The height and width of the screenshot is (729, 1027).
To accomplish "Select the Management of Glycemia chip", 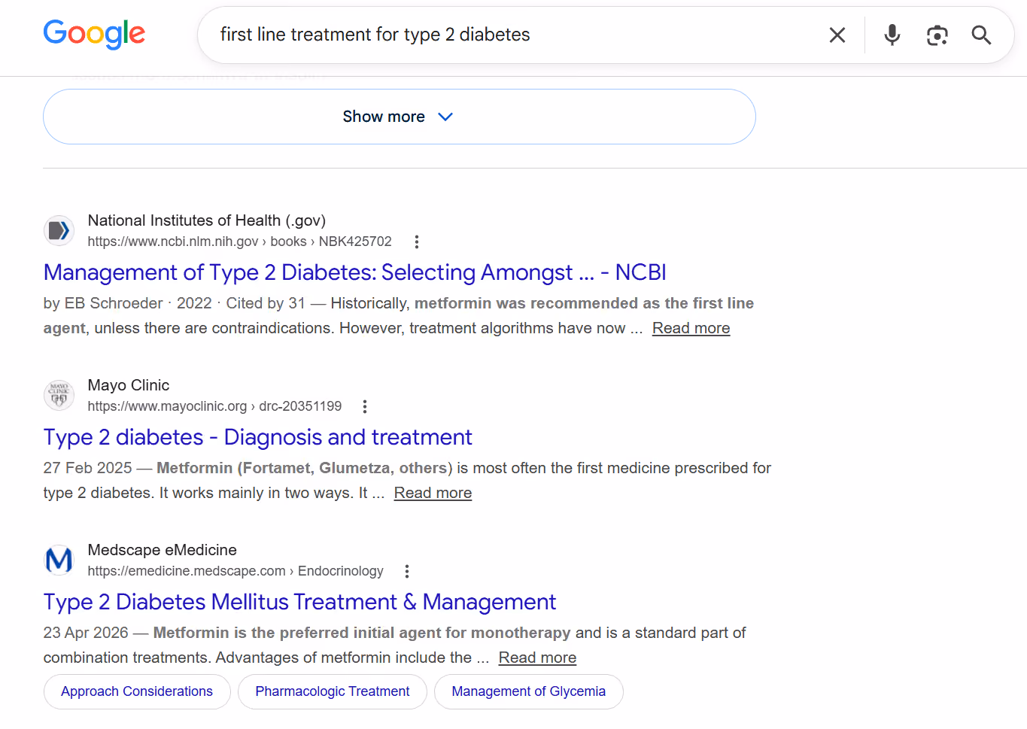I will (529, 691).
